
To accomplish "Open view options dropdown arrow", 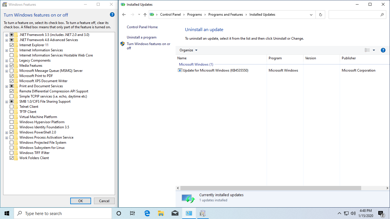I will point(374,50).
